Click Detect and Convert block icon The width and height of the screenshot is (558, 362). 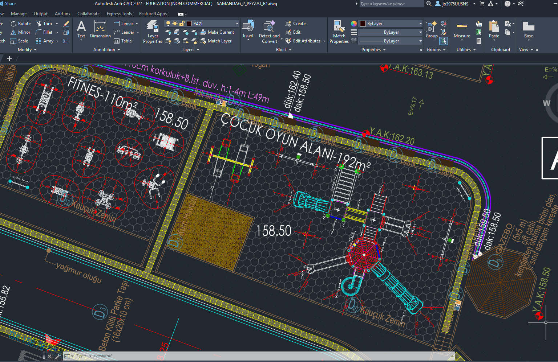[x=269, y=32]
